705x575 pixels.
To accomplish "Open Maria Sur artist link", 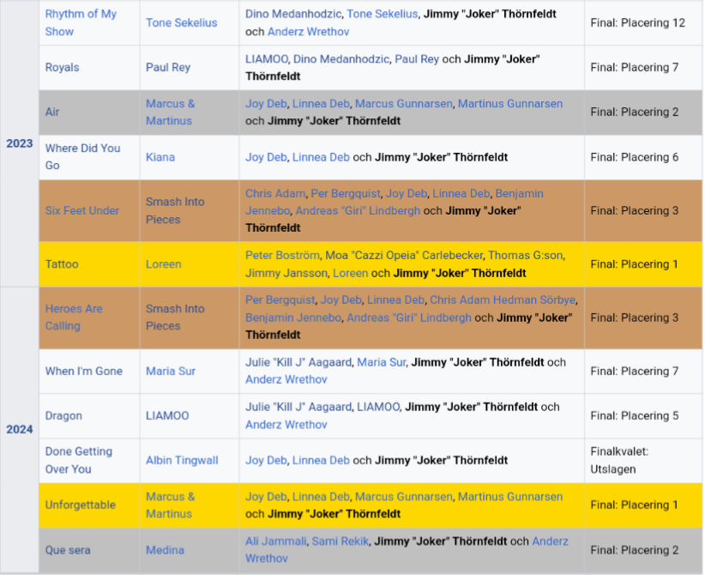I will coord(171,372).
